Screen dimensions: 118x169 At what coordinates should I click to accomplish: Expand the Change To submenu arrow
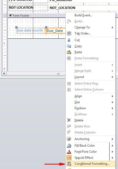[112, 27]
